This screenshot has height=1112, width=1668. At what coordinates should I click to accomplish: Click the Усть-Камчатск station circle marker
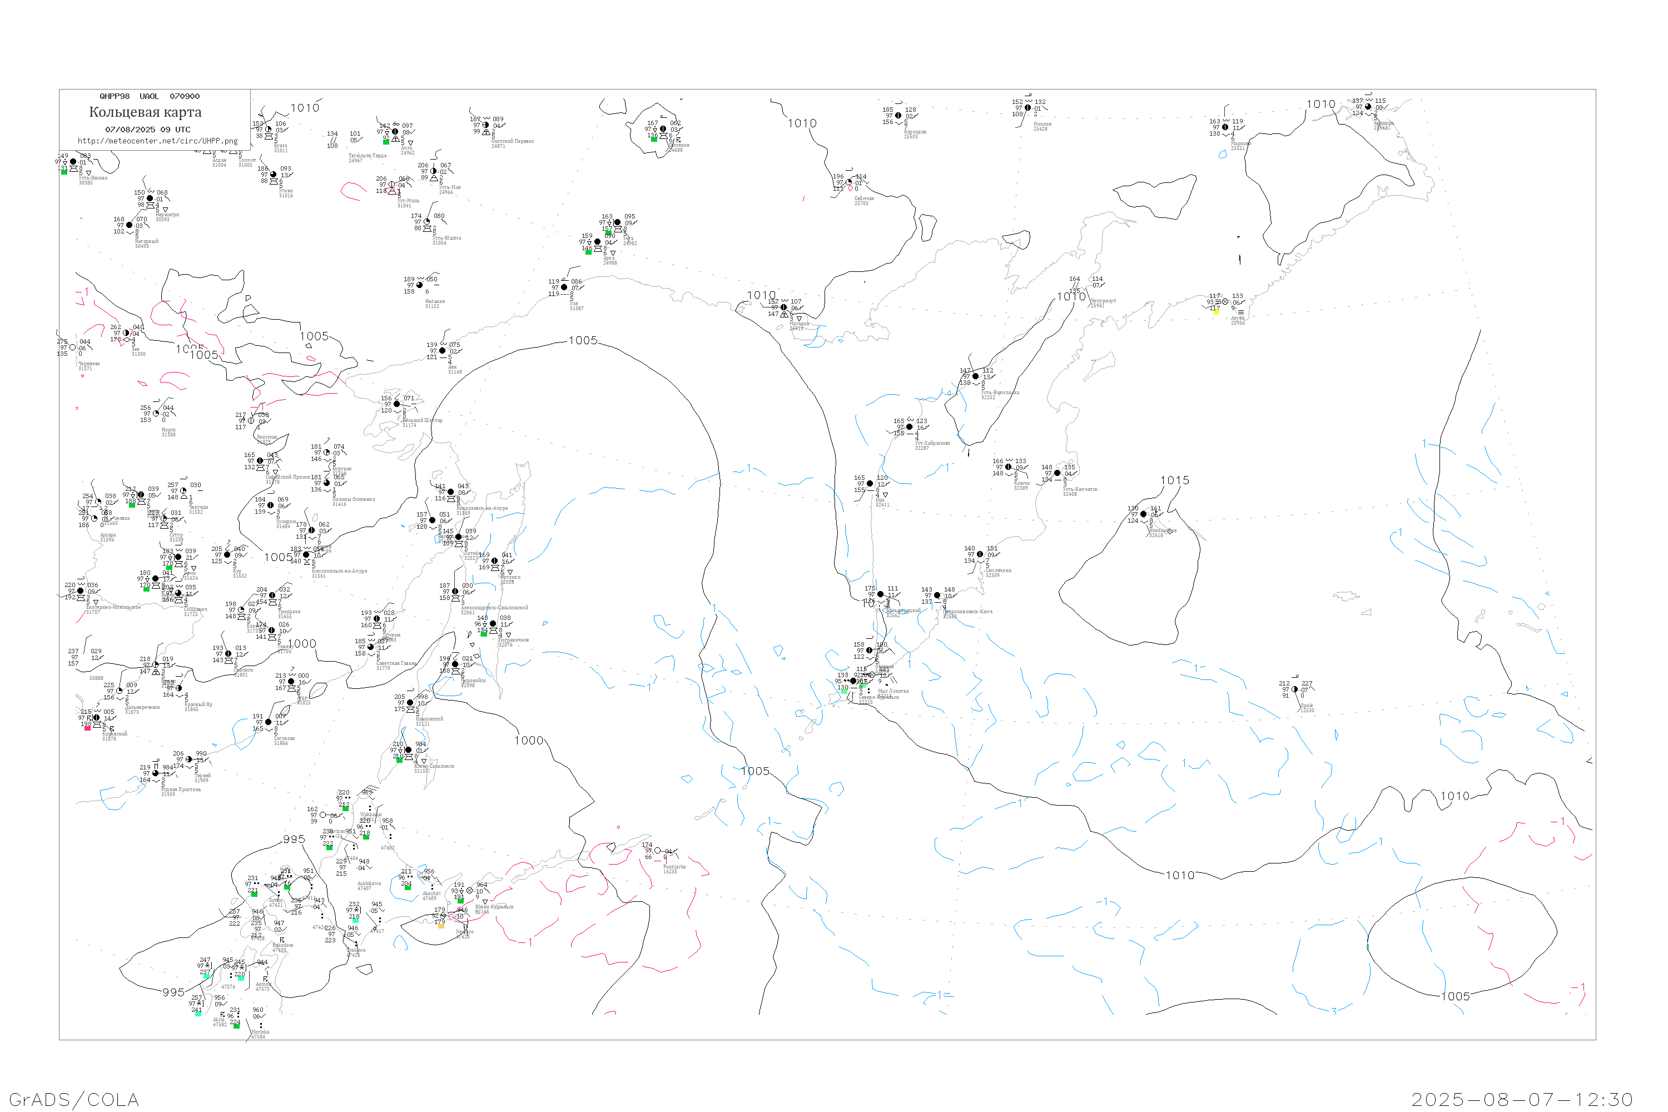tap(1057, 473)
